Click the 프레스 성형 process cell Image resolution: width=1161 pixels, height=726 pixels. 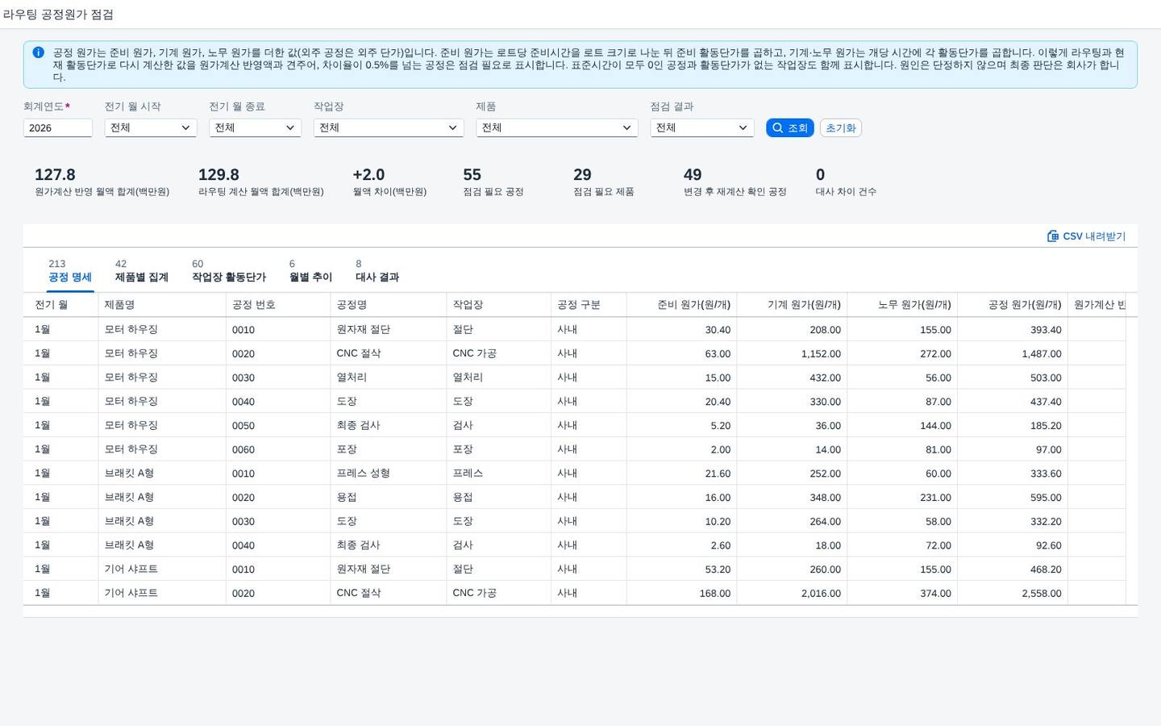pyautogui.click(x=389, y=473)
